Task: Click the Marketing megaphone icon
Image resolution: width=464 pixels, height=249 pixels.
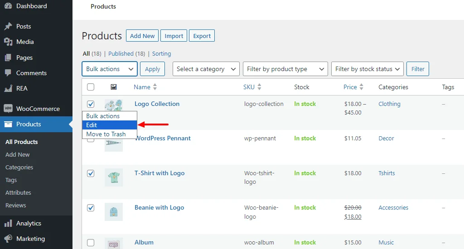Action: [x=8, y=239]
